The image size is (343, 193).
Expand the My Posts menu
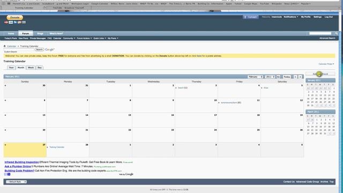[x=113, y=38]
